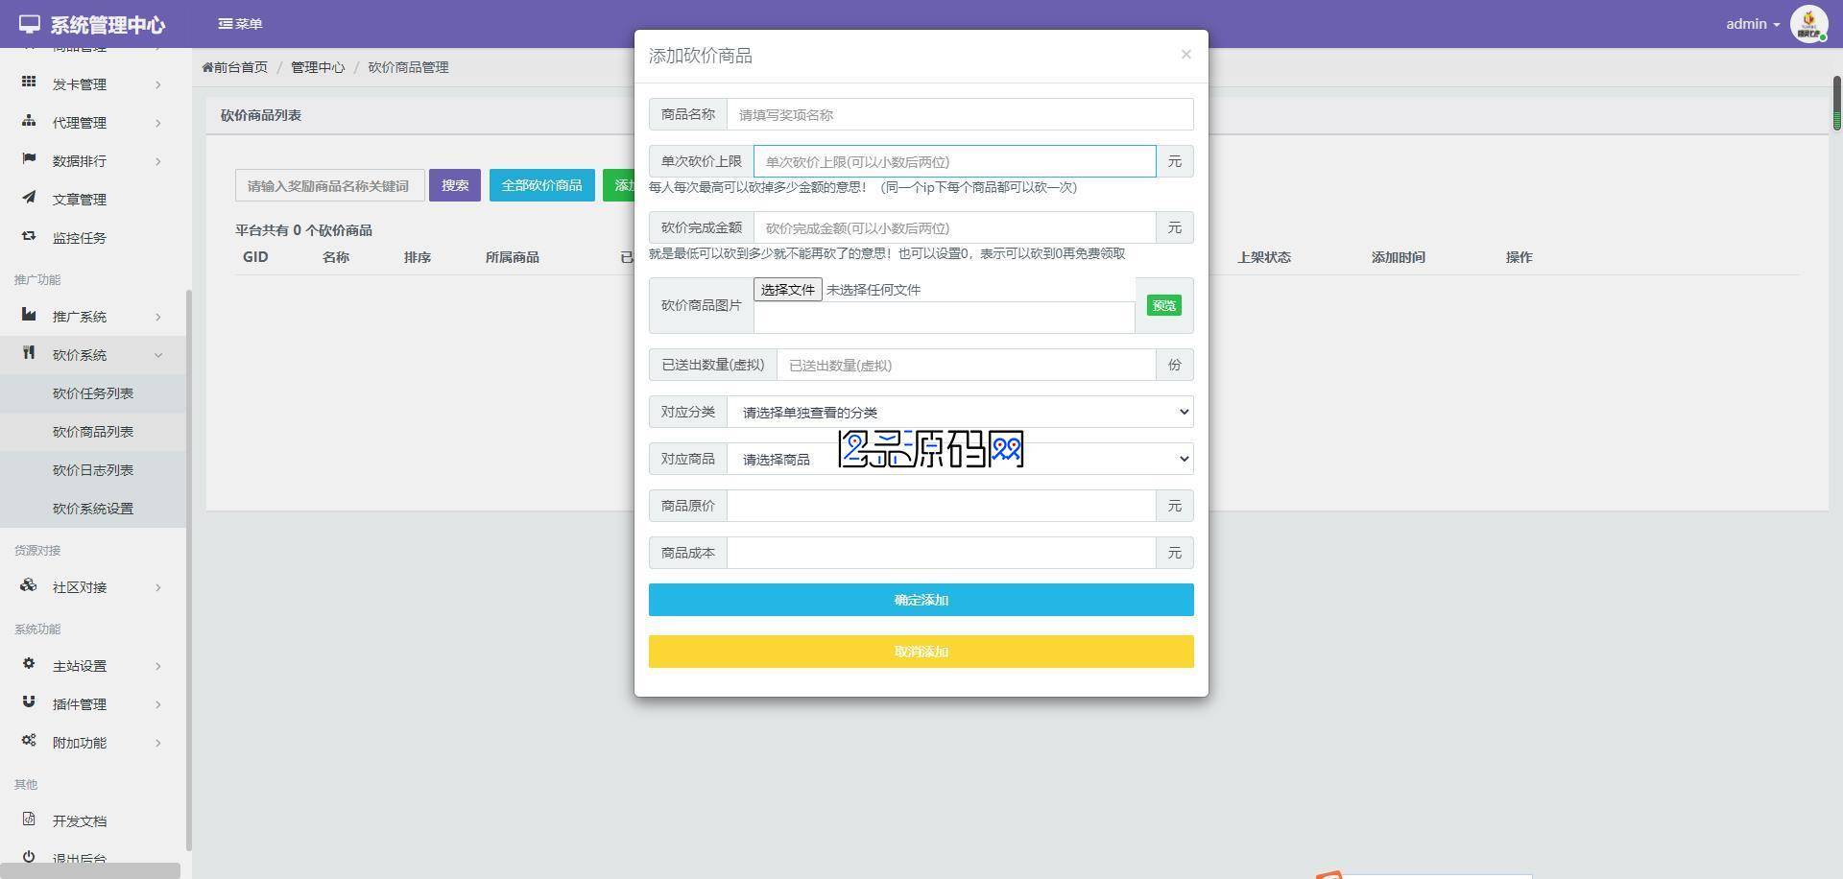
Task: Open the 对应分类 category dropdown
Action: (960, 412)
